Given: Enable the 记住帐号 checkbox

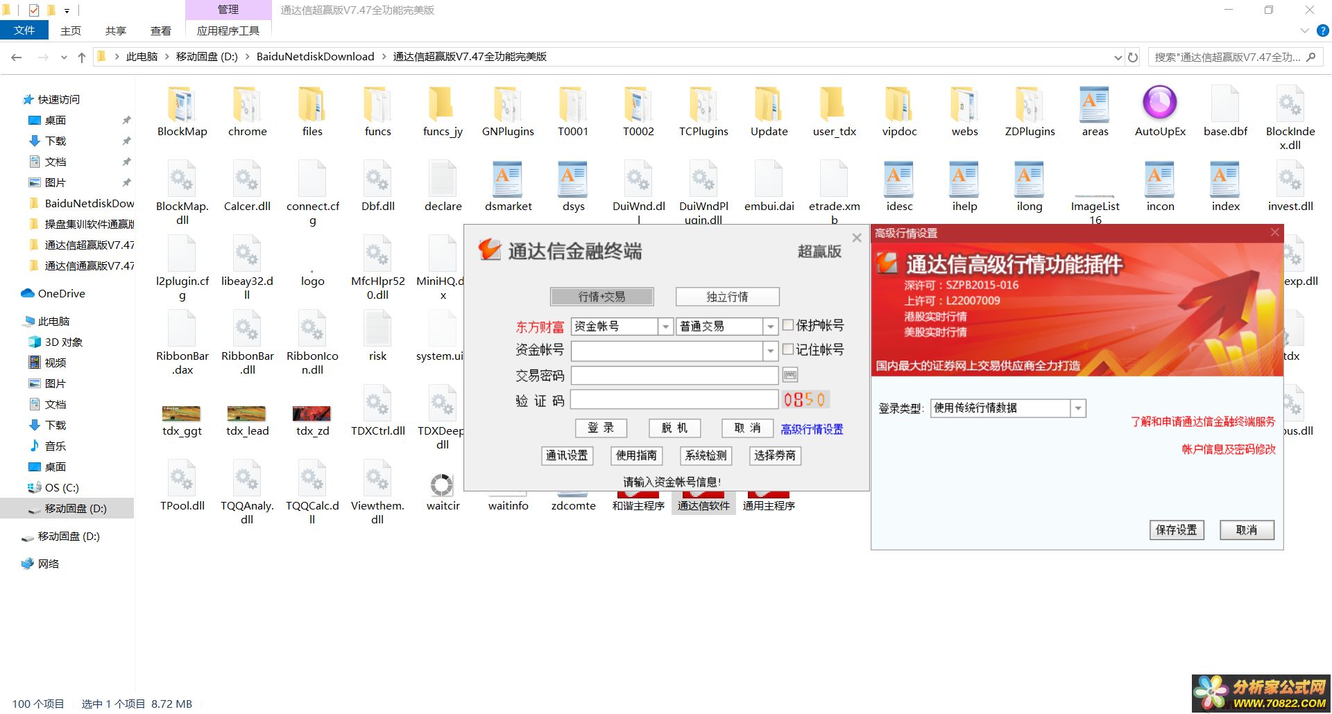Looking at the screenshot, I should [x=788, y=349].
